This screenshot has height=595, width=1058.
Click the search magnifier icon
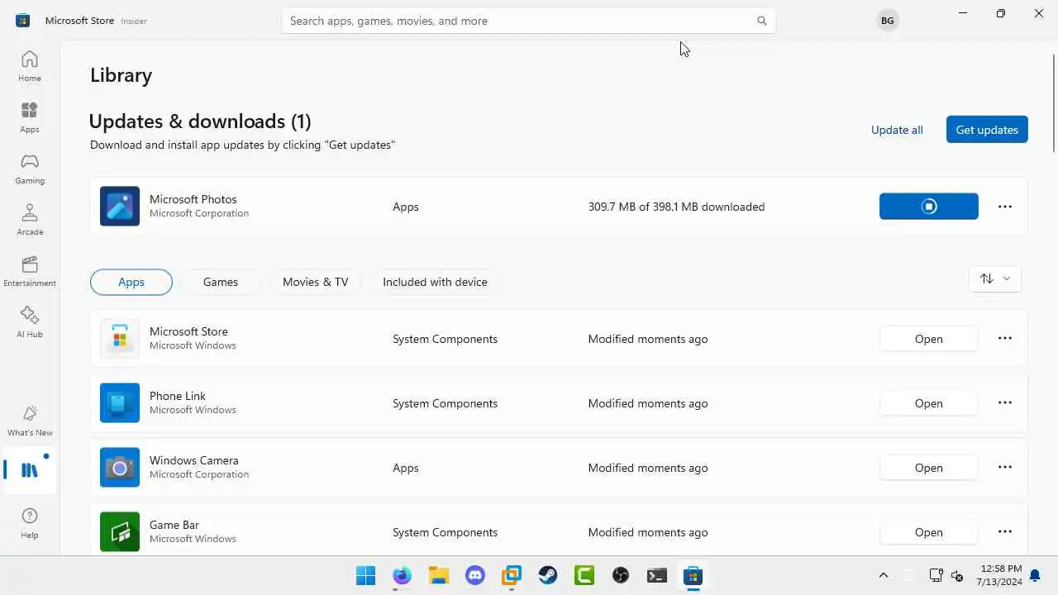point(762,21)
